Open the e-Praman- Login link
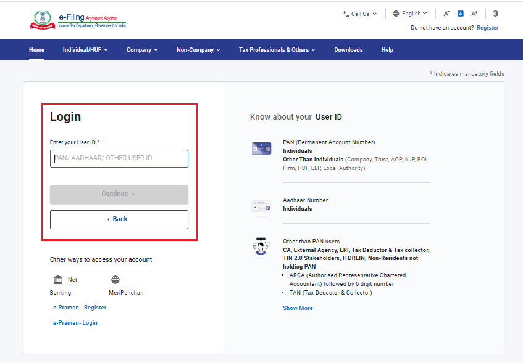 pyautogui.click(x=75, y=323)
